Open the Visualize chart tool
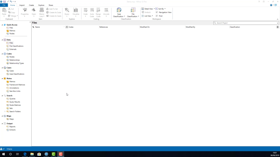 (76, 12)
